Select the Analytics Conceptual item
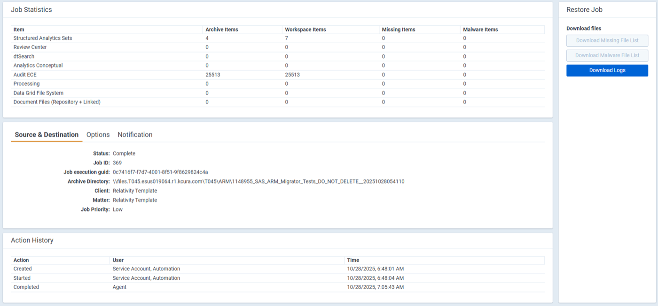The width and height of the screenshot is (658, 306). tap(38, 65)
